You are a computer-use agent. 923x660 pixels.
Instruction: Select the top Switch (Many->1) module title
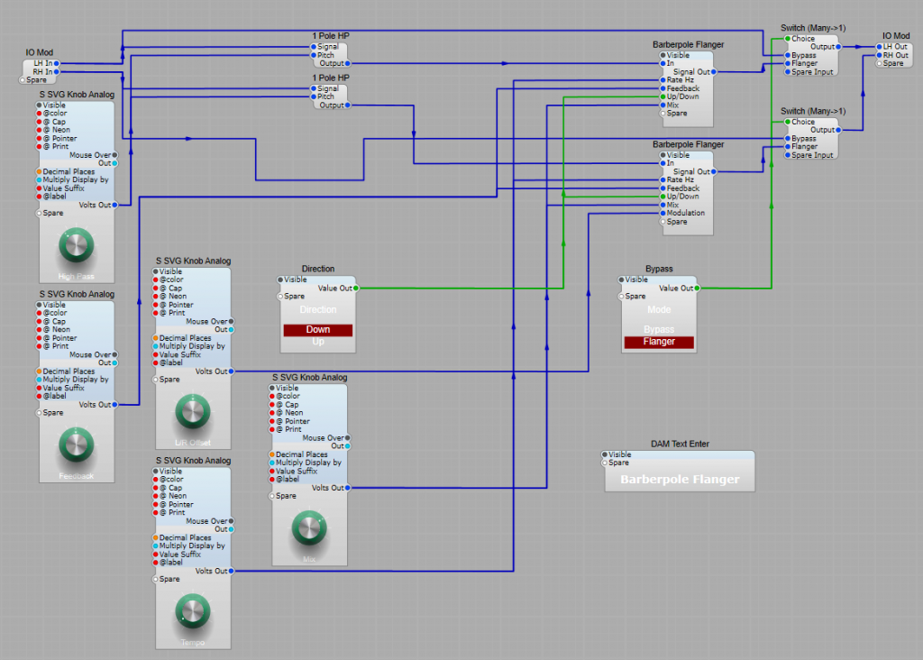tap(812, 28)
